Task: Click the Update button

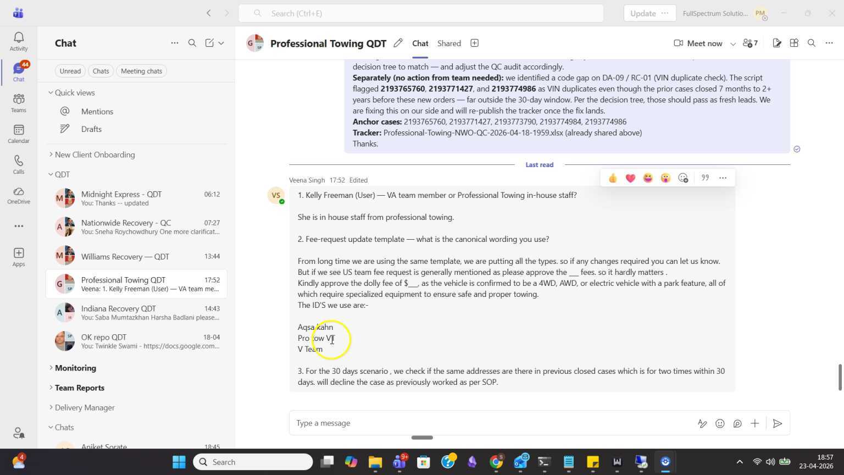Action: 643,13
